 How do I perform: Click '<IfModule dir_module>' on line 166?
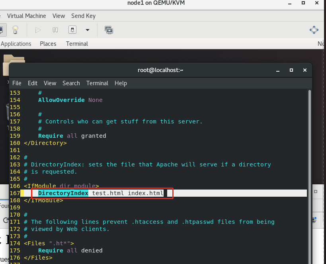point(61,186)
